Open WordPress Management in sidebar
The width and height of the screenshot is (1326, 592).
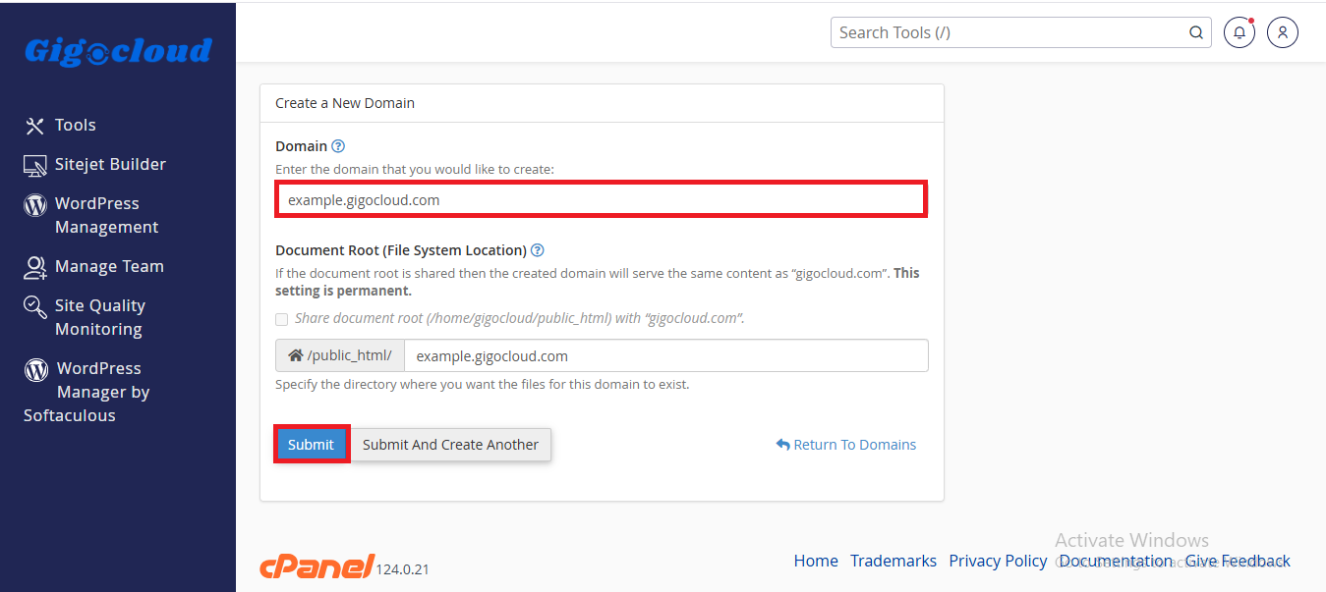95,215
